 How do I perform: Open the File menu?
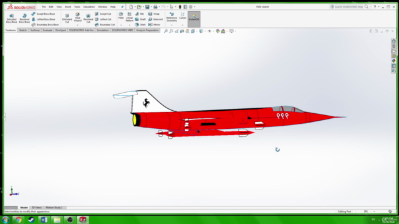(x=44, y=7)
